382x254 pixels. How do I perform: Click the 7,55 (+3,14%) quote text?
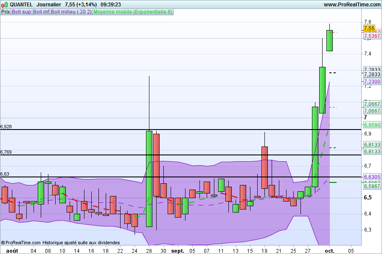click(x=81, y=5)
